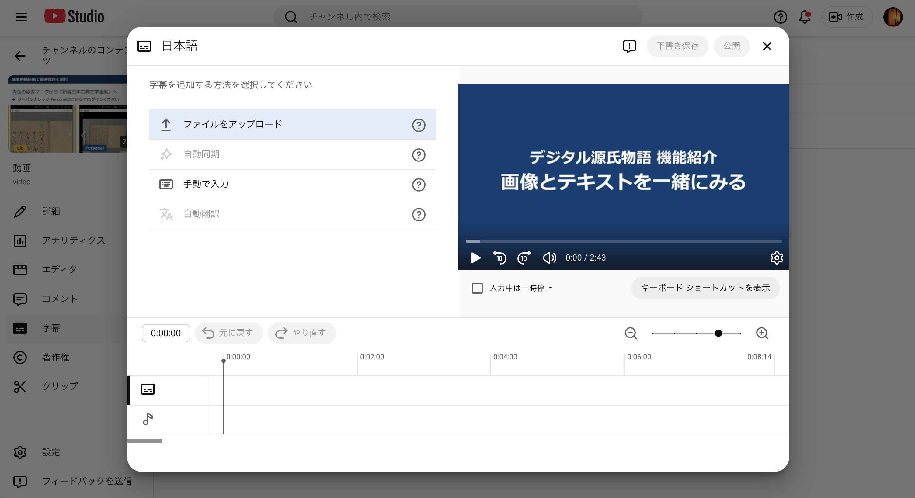This screenshot has height=498, width=915.
Task: Open the コメント section in sidebar
Action: coord(60,299)
